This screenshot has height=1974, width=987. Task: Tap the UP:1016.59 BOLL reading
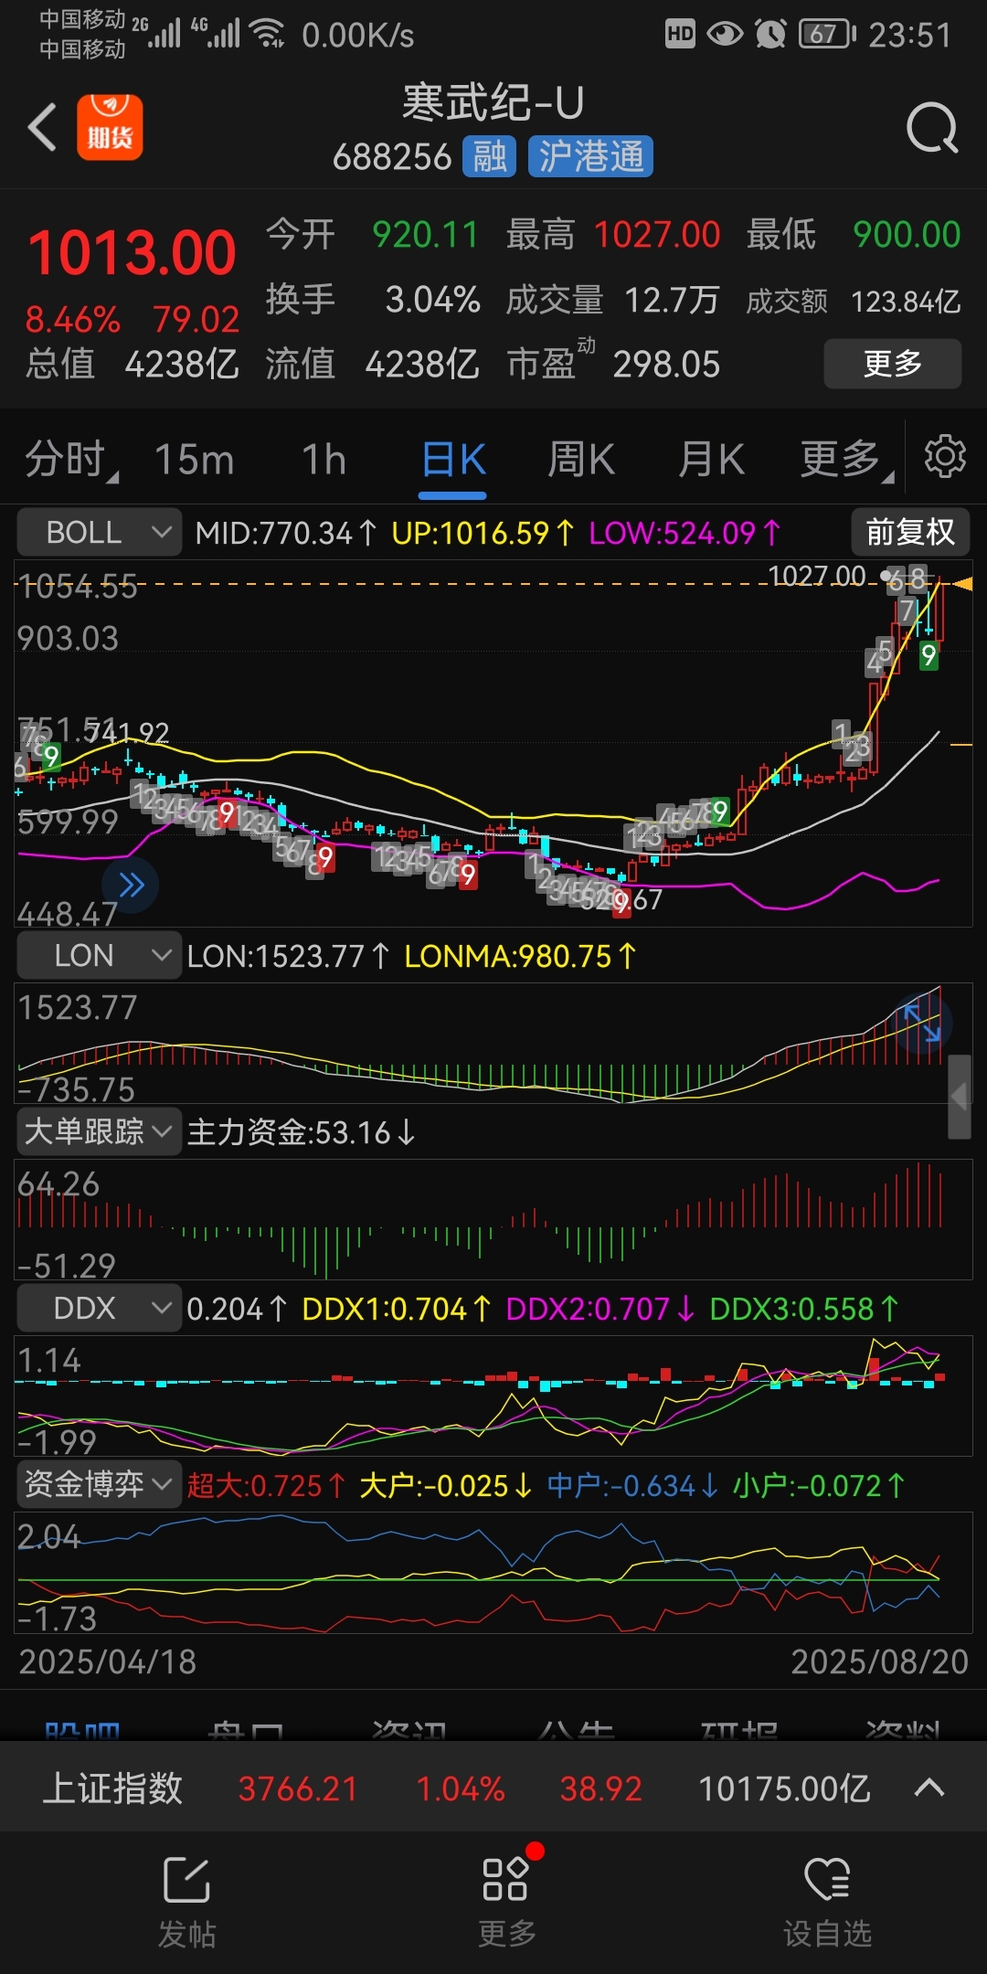tap(483, 533)
